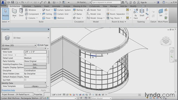Close the Properties palette

(x=49, y=29)
